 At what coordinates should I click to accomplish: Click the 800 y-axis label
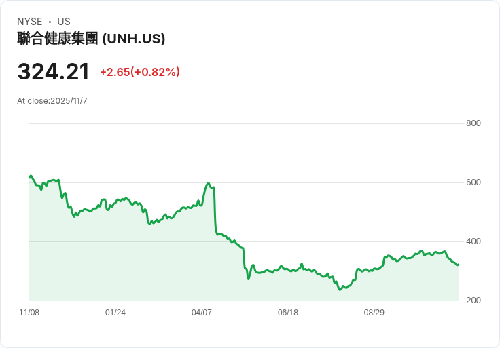[x=474, y=123]
